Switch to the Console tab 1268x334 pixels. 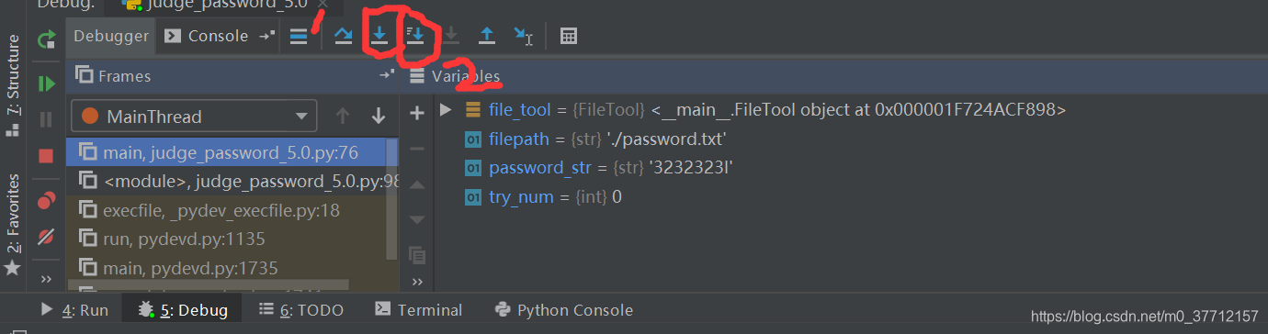tap(208, 37)
